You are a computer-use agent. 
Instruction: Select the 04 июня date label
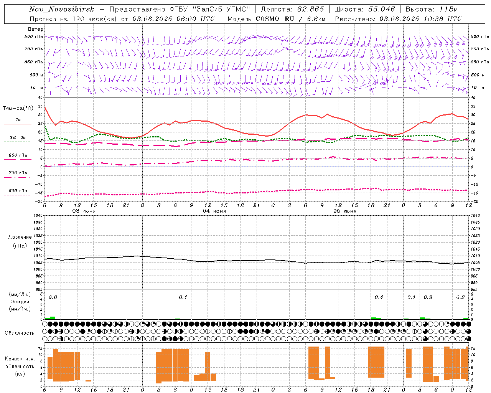click(x=214, y=211)
